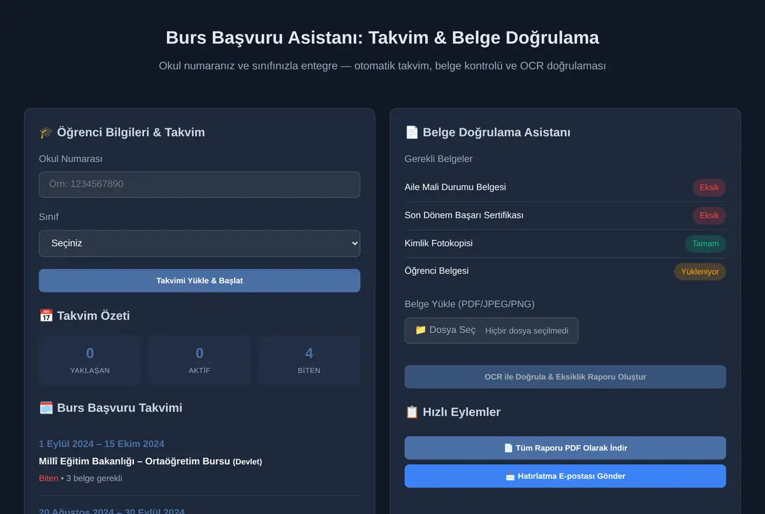Screen dimensions: 765x514
Task: Click 'OCR ile Doğrula & Eksiklik Raporu Oluştur' button
Action: 565,377
